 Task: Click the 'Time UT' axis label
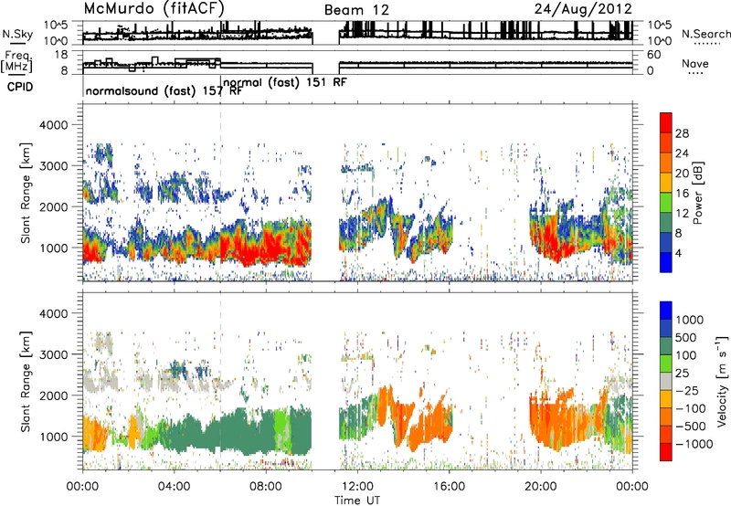click(357, 501)
